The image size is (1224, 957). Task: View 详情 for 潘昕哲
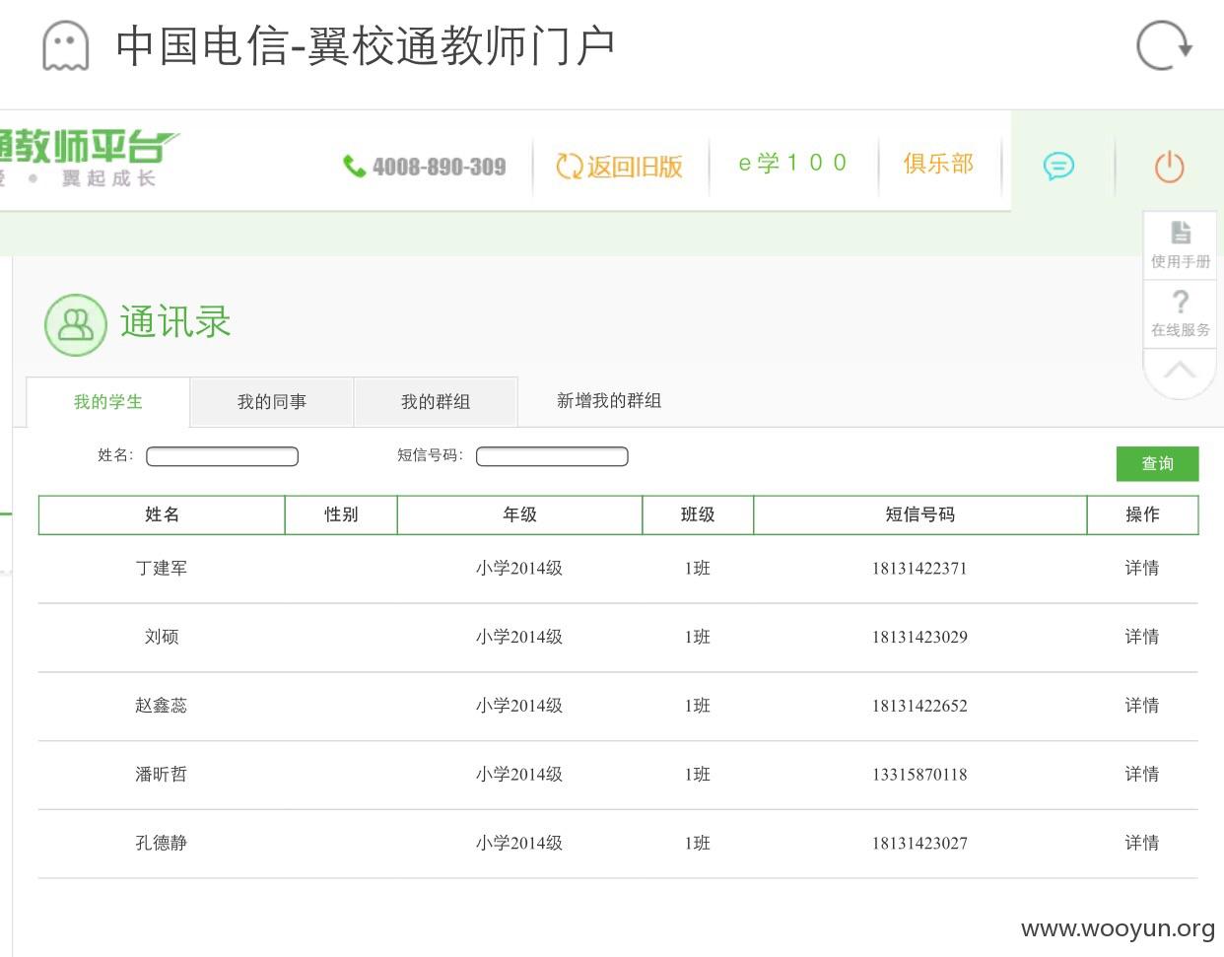1142,775
